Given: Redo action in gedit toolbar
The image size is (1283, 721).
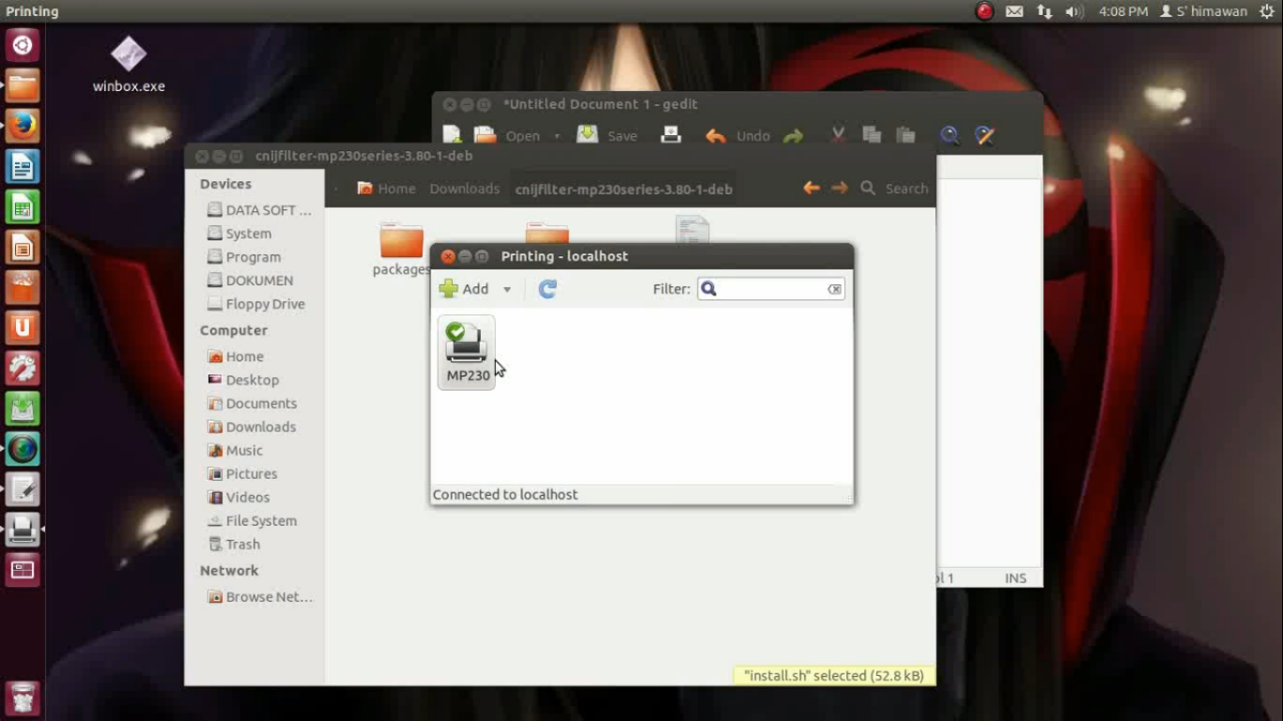Looking at the screenshot, I should point(794,136).
